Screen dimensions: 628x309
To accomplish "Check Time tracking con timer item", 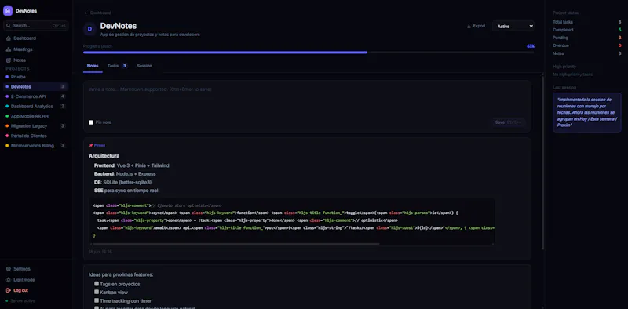I will tap(97, 300).
